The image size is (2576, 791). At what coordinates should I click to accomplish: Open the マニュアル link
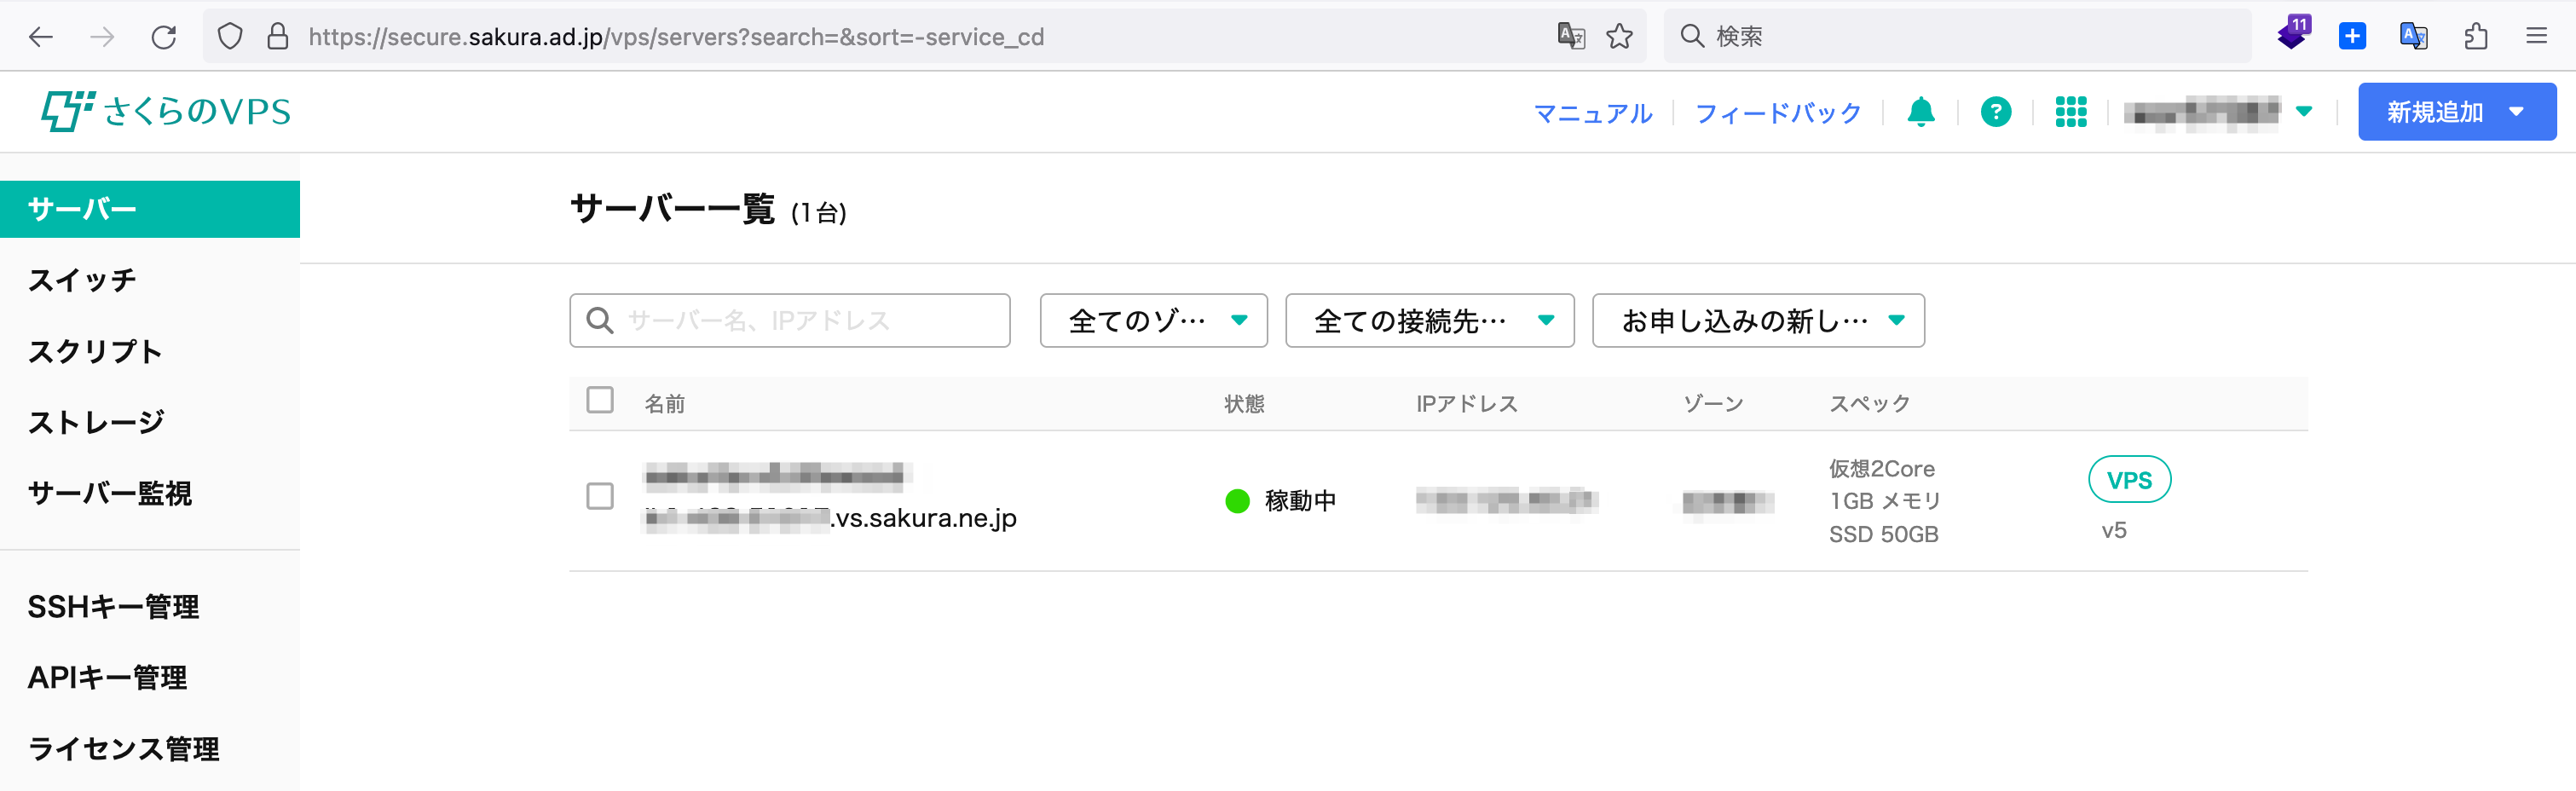tap(1592, 113)
